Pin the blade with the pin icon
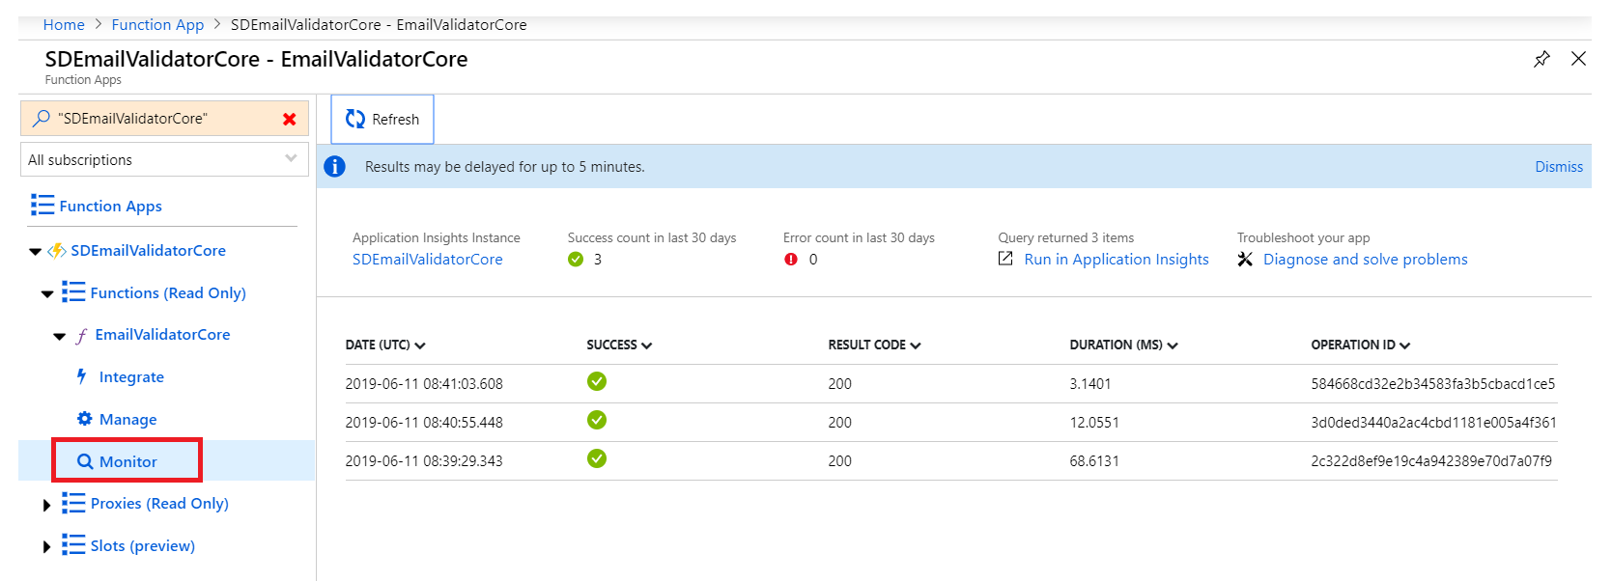This screenshot has height=581, width=1612. pos(1541,59)
